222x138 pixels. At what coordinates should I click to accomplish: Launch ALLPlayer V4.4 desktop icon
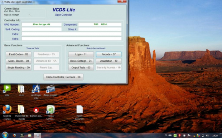point(36,92)
